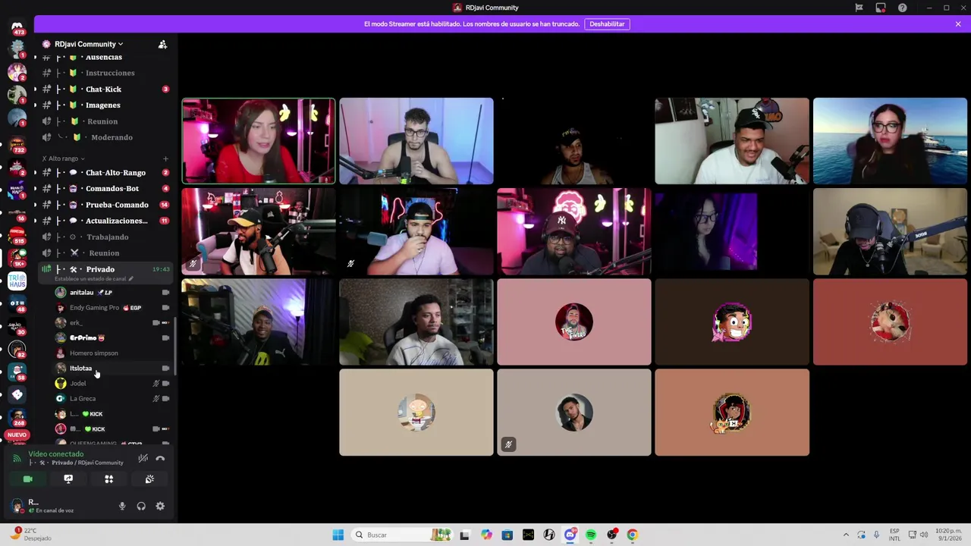Mute your microphone
The width and height of the screenshot is (971, 546).
click(x=122, y=506)
